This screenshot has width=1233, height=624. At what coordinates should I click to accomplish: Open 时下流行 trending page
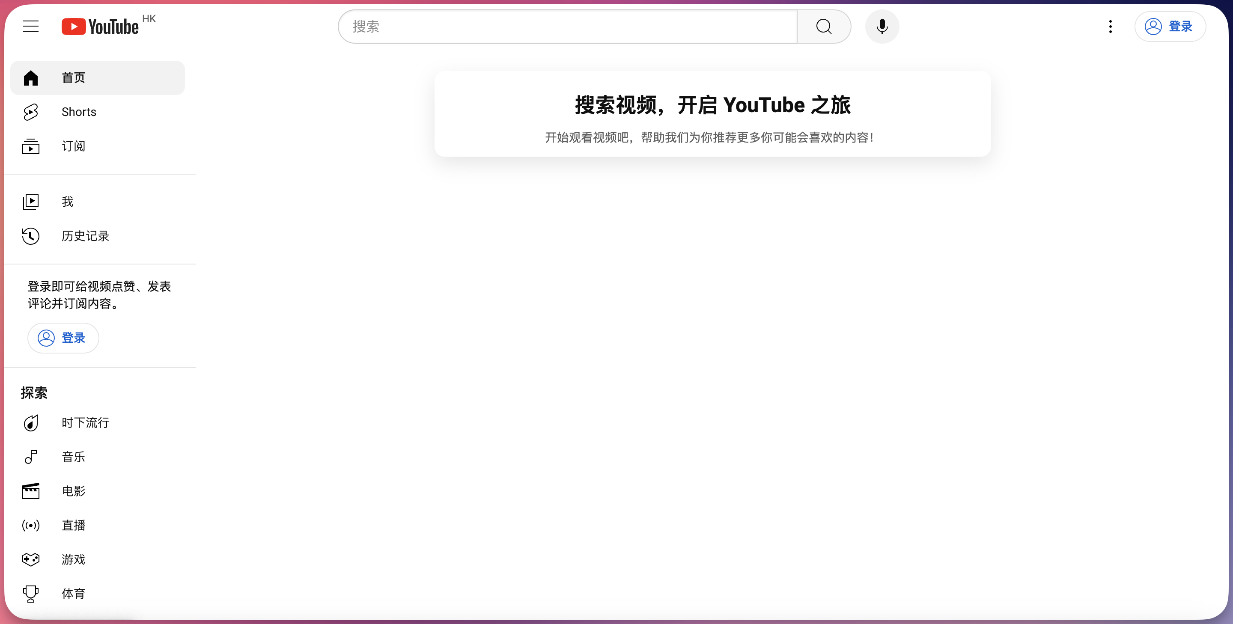(85, 423)
